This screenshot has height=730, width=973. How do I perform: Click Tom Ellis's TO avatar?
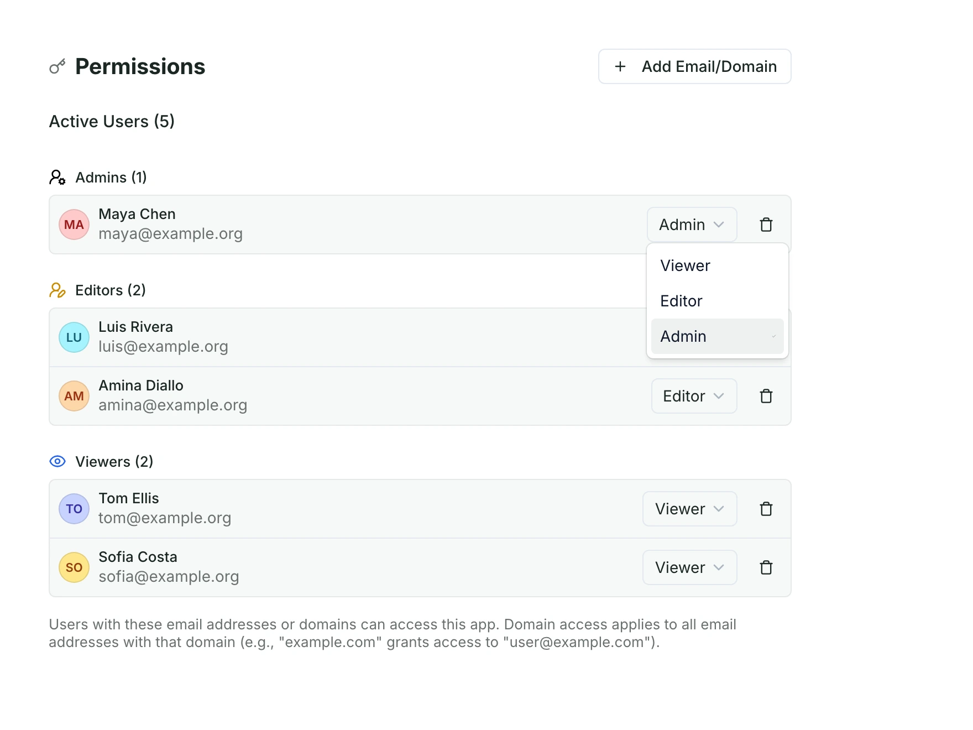click(74, 509)
